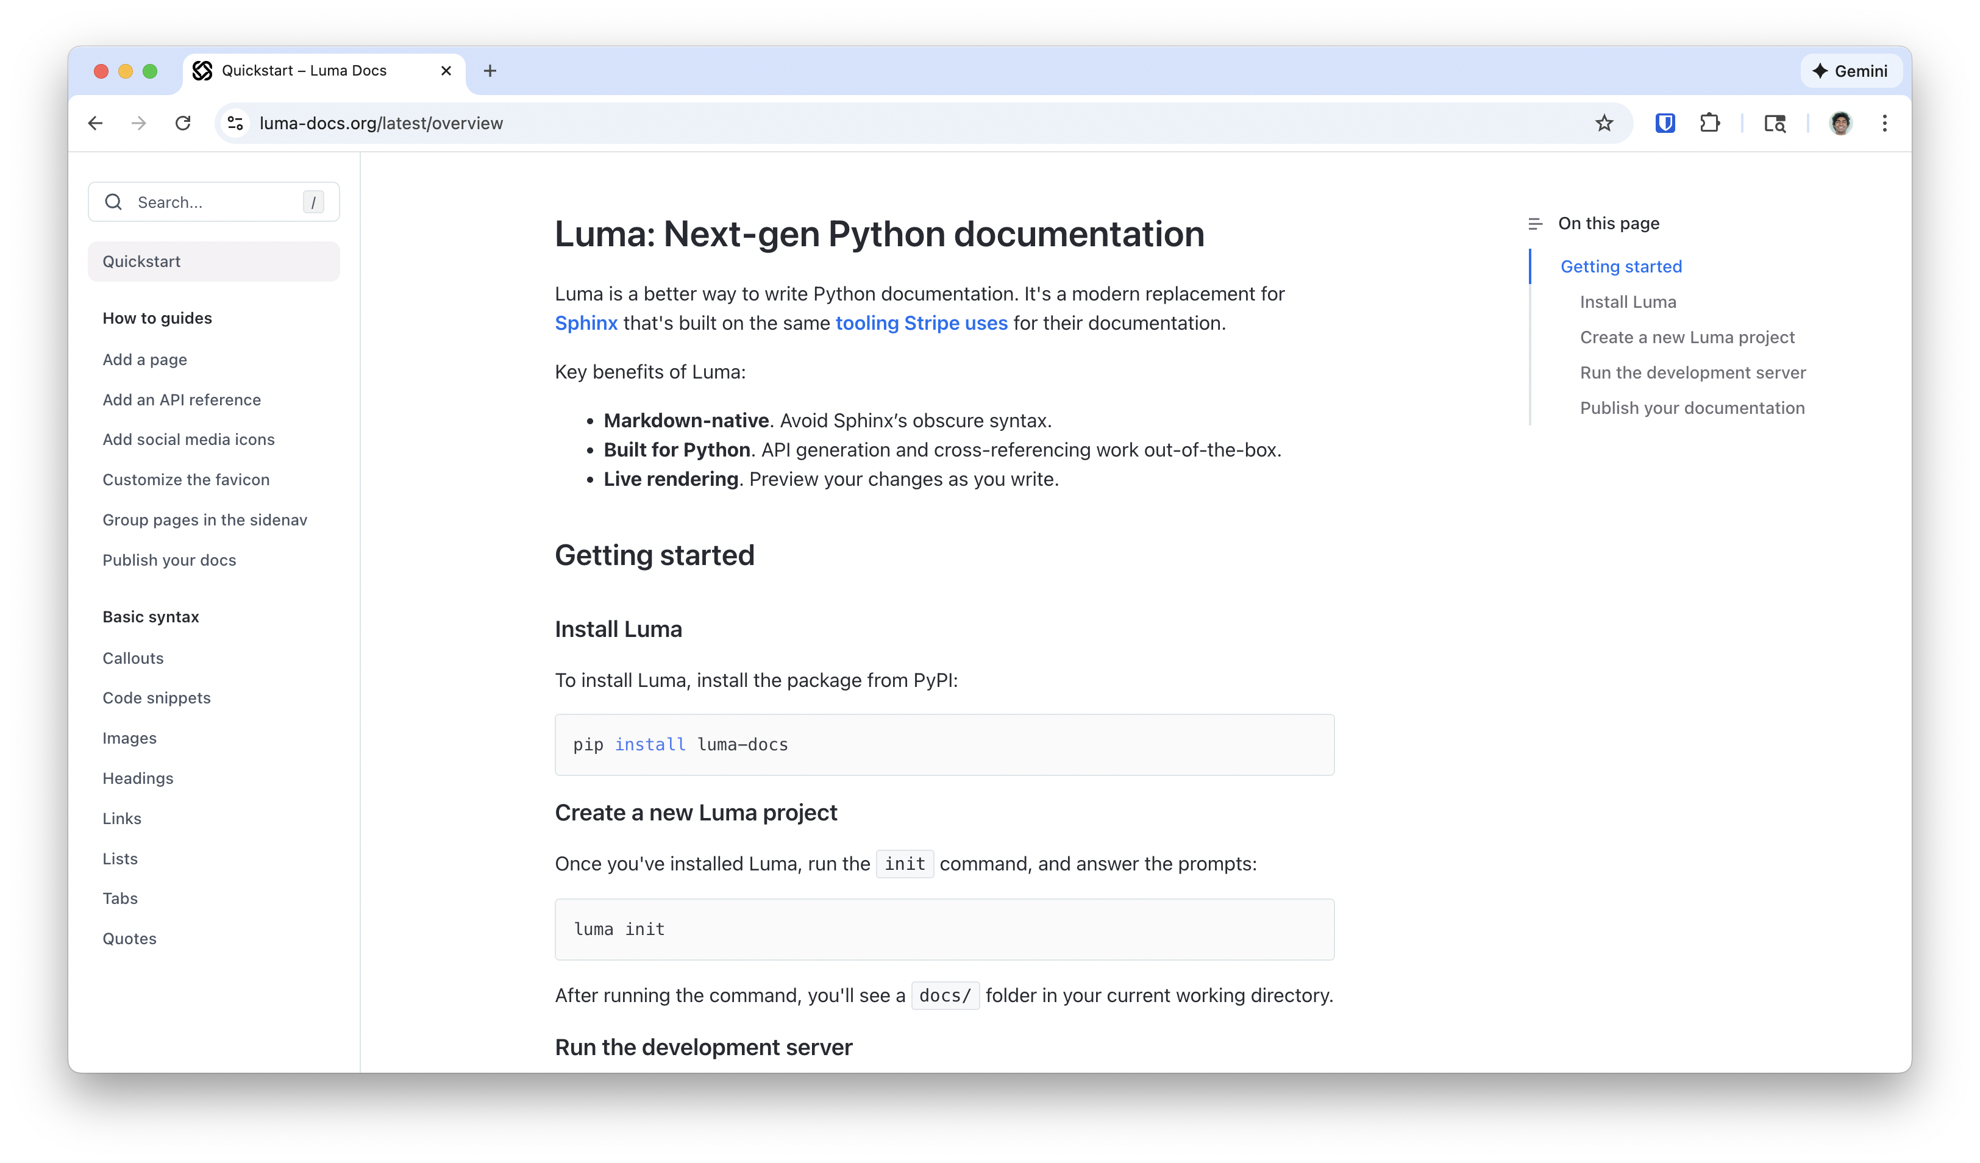Open Add social media icons guide
The height and width of the screenshot is (1163, 1980).
188,440
